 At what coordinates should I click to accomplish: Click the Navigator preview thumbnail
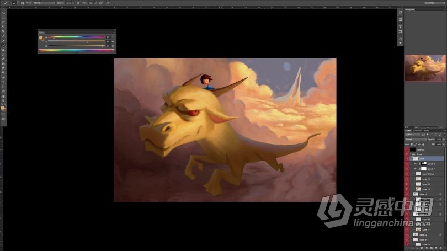(425, 68)
